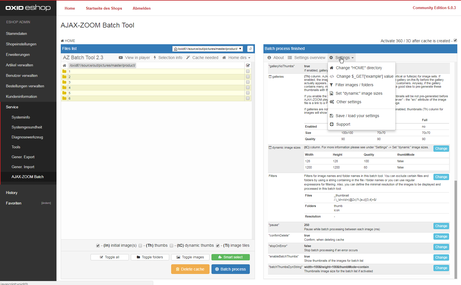The height and width of the screenshot is (285, 461).
Task: Click the OXID eshop logo
Action: pyautogui.click(x=28, y=8)
